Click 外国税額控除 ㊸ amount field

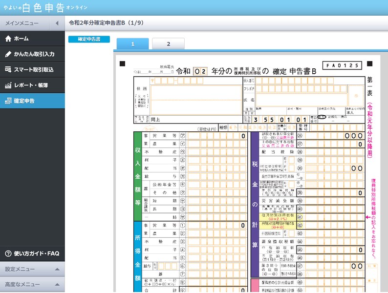tap(334, 233)
